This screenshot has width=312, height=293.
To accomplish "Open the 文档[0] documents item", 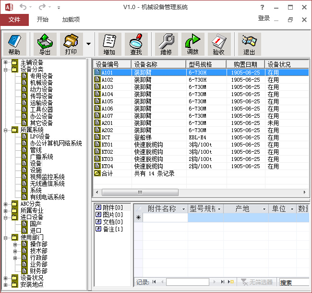I will tap(112, 222).
